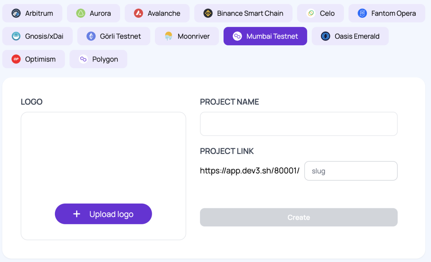
Task: Click inside the slug input field
Action: tap(351, 171)
